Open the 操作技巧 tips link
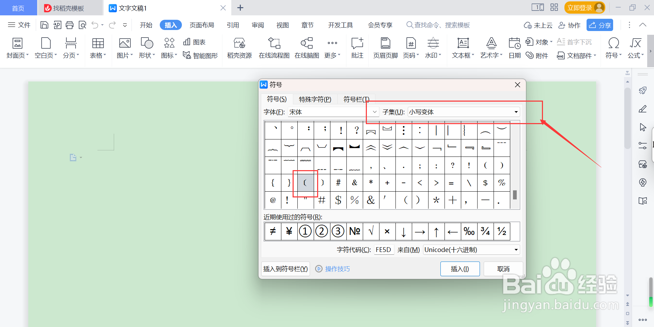654x327 pixels. coord(333,269)
